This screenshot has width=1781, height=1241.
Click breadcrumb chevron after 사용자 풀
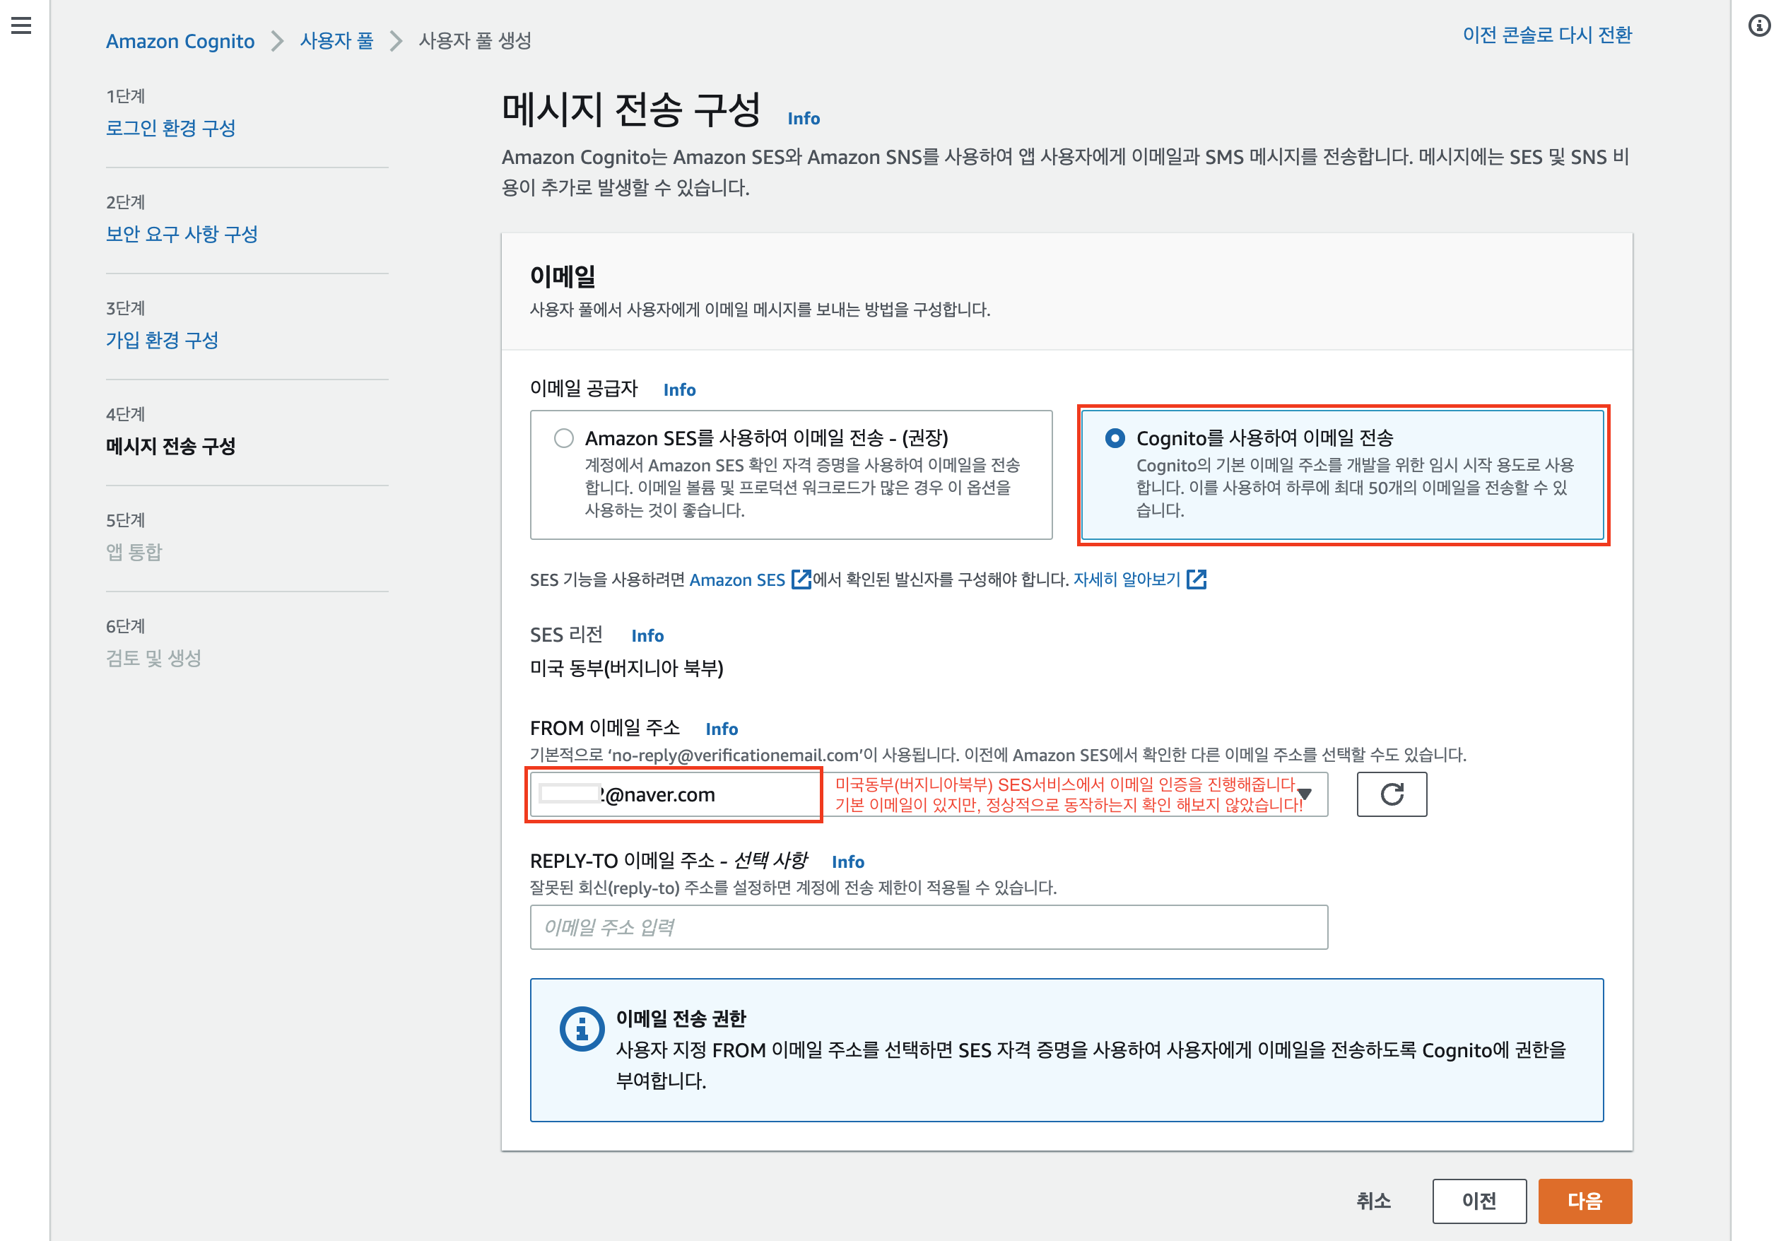[396, 41]
